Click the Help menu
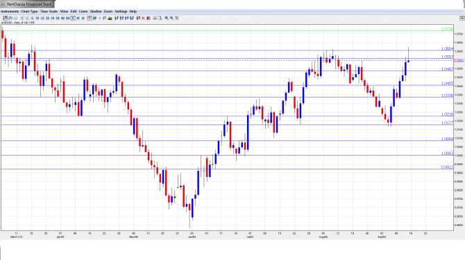 133,11
